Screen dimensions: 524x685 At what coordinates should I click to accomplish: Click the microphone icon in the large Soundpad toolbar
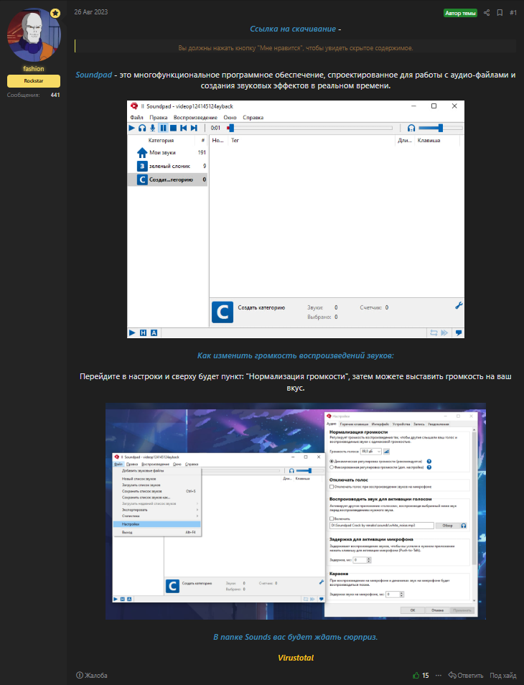(x=152, y=128)
